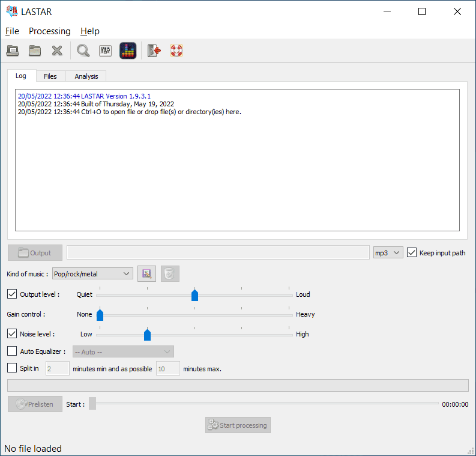The width and height of the screenshot is (476, 456).
Task: Minimize the LASTAR window
Action: point(387,11)
